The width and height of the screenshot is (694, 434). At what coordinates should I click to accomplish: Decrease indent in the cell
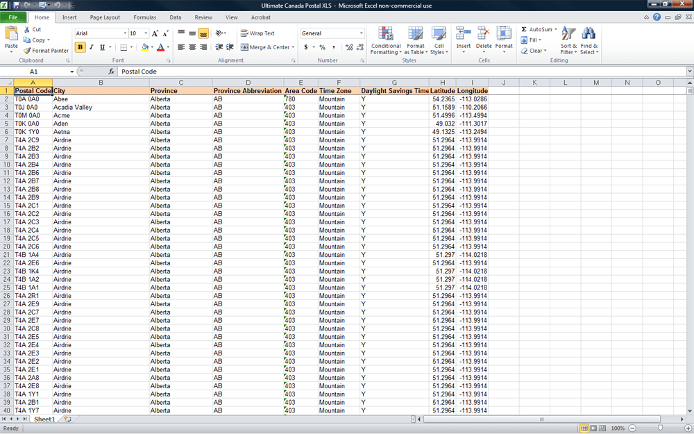tap(219, 47)
